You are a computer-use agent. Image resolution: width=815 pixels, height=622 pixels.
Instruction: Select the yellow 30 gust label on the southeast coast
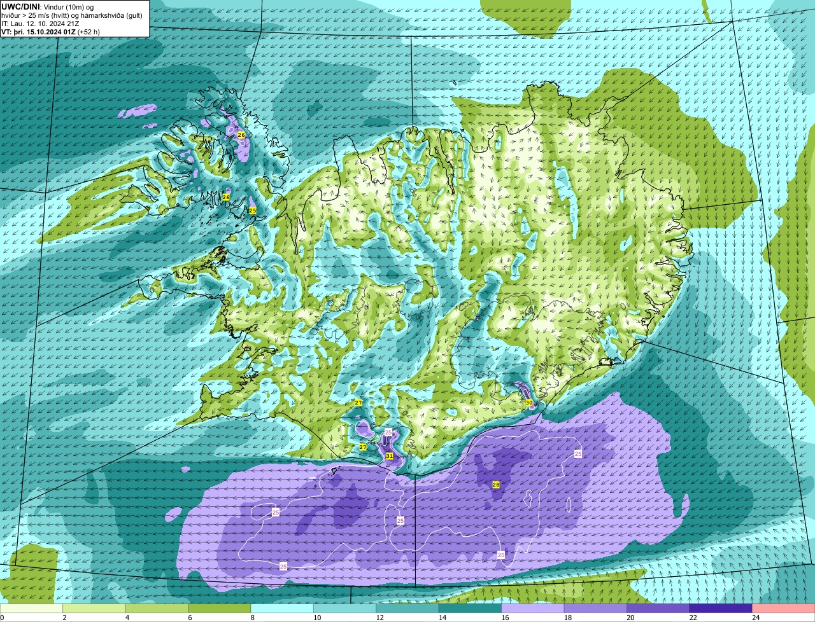point(529,403)
